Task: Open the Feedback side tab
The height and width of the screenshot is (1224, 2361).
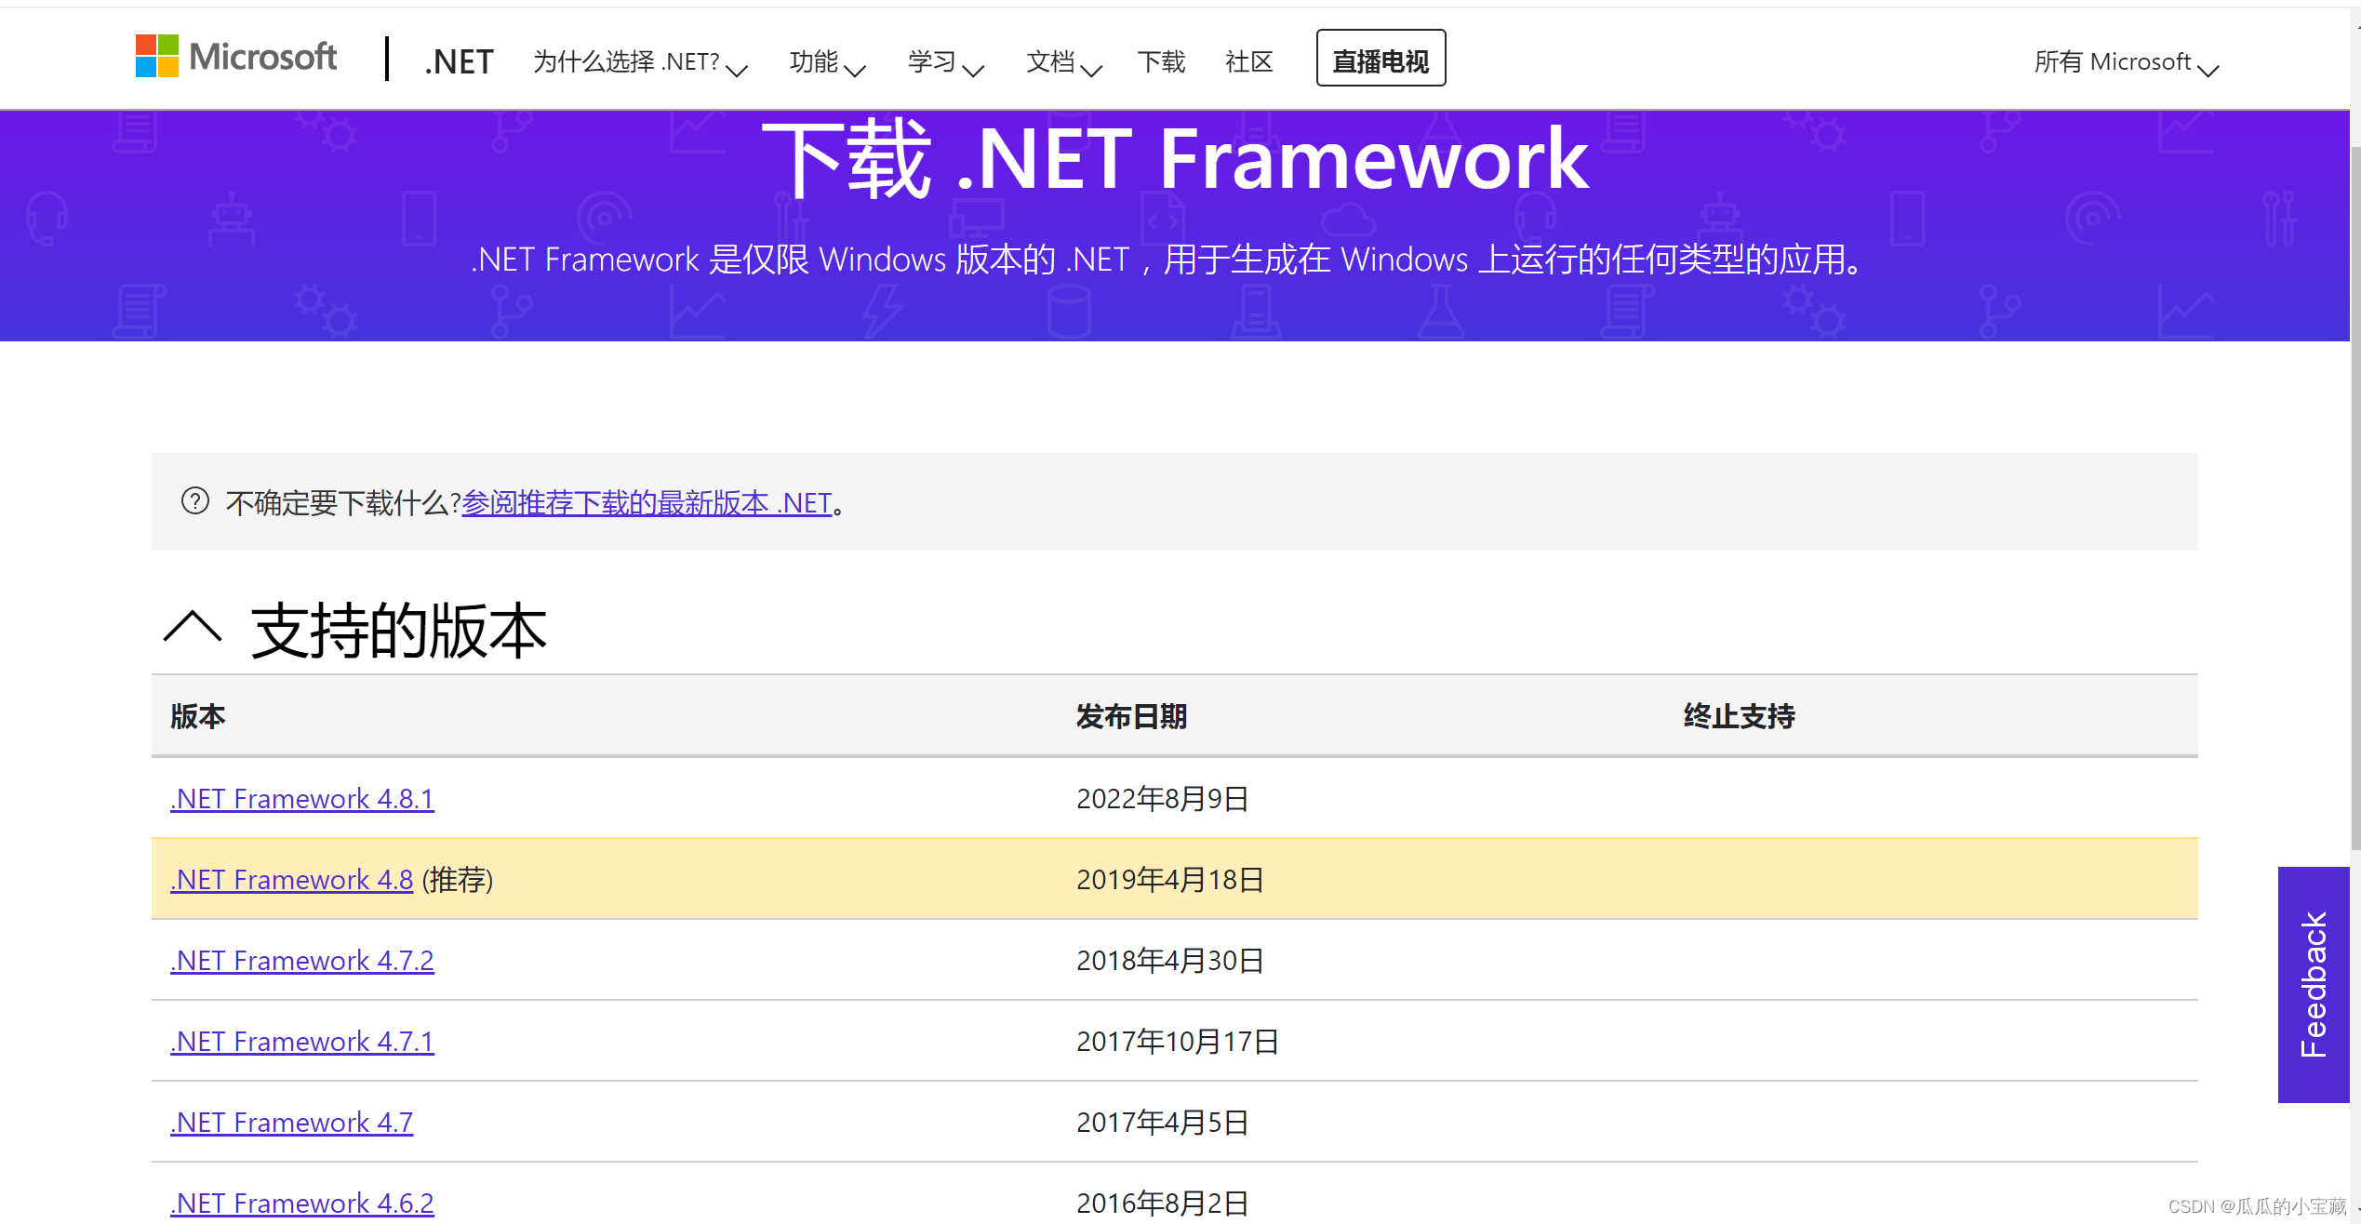Action: (x=2313, y=984)
